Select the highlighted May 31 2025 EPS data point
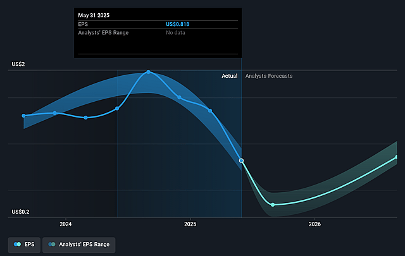Viewport: 405px width, 256px height. pyautogui.click(x=241, y=161)
